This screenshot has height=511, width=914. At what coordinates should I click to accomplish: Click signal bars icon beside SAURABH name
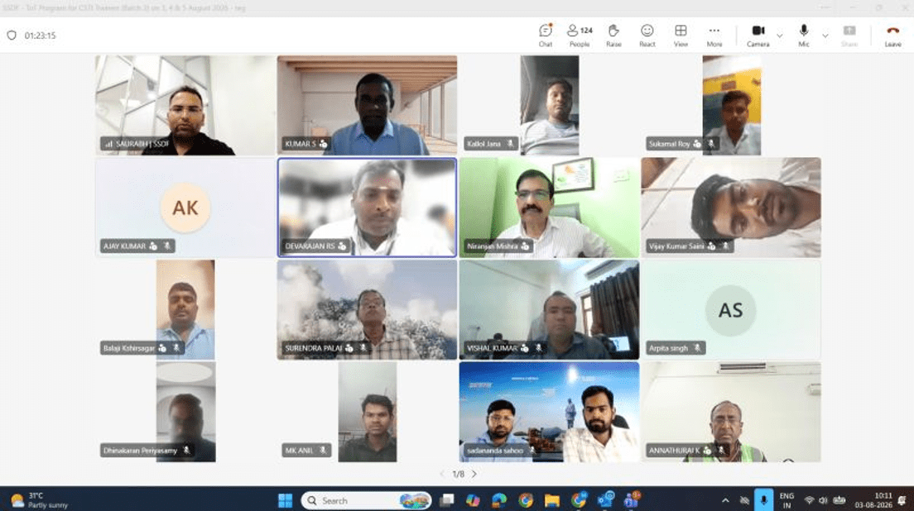coord(108,144)
